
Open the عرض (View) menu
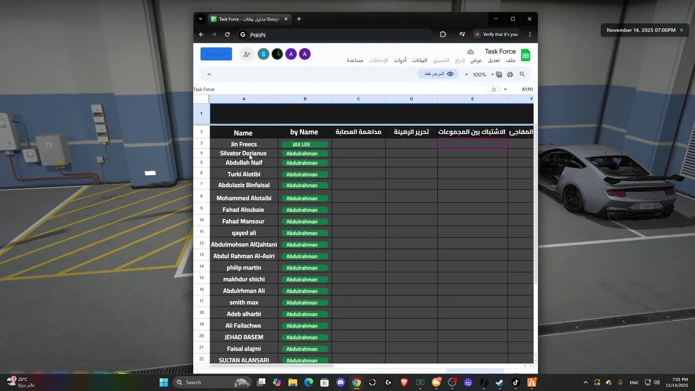(476, 60)
